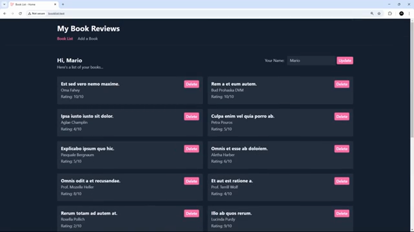Go to the Book List nav link
This screenshot has width=414, height=232.
(x=65, y=39)
